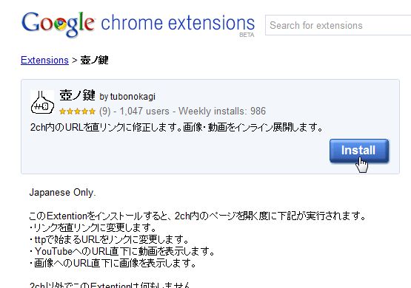
Task: Open the (9) ratings count
Action: tap(105, 112)
